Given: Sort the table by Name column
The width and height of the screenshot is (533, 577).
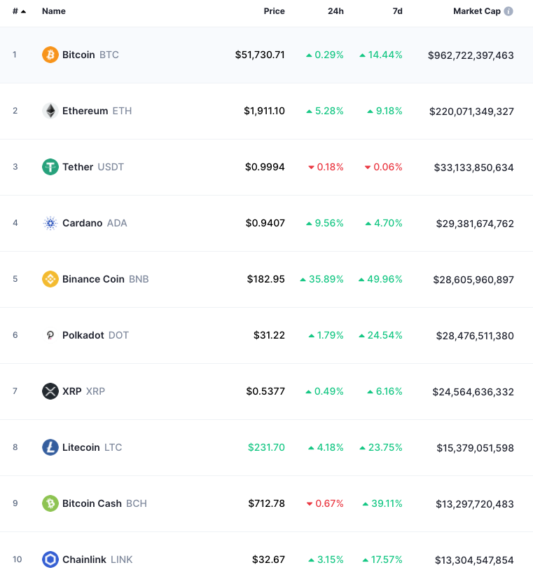Looking at the screenshot, I should click(x=54, y=11).
